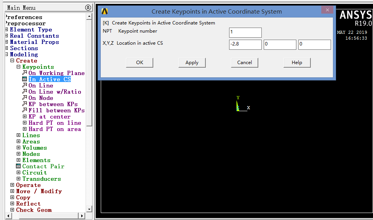The image size is (373, 220).
Task: Click the Y location input field
Action: point(280,45)
